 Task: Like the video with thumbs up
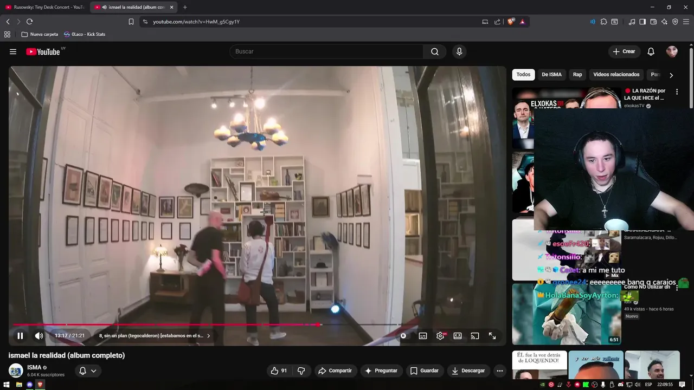tap(279, 370)
